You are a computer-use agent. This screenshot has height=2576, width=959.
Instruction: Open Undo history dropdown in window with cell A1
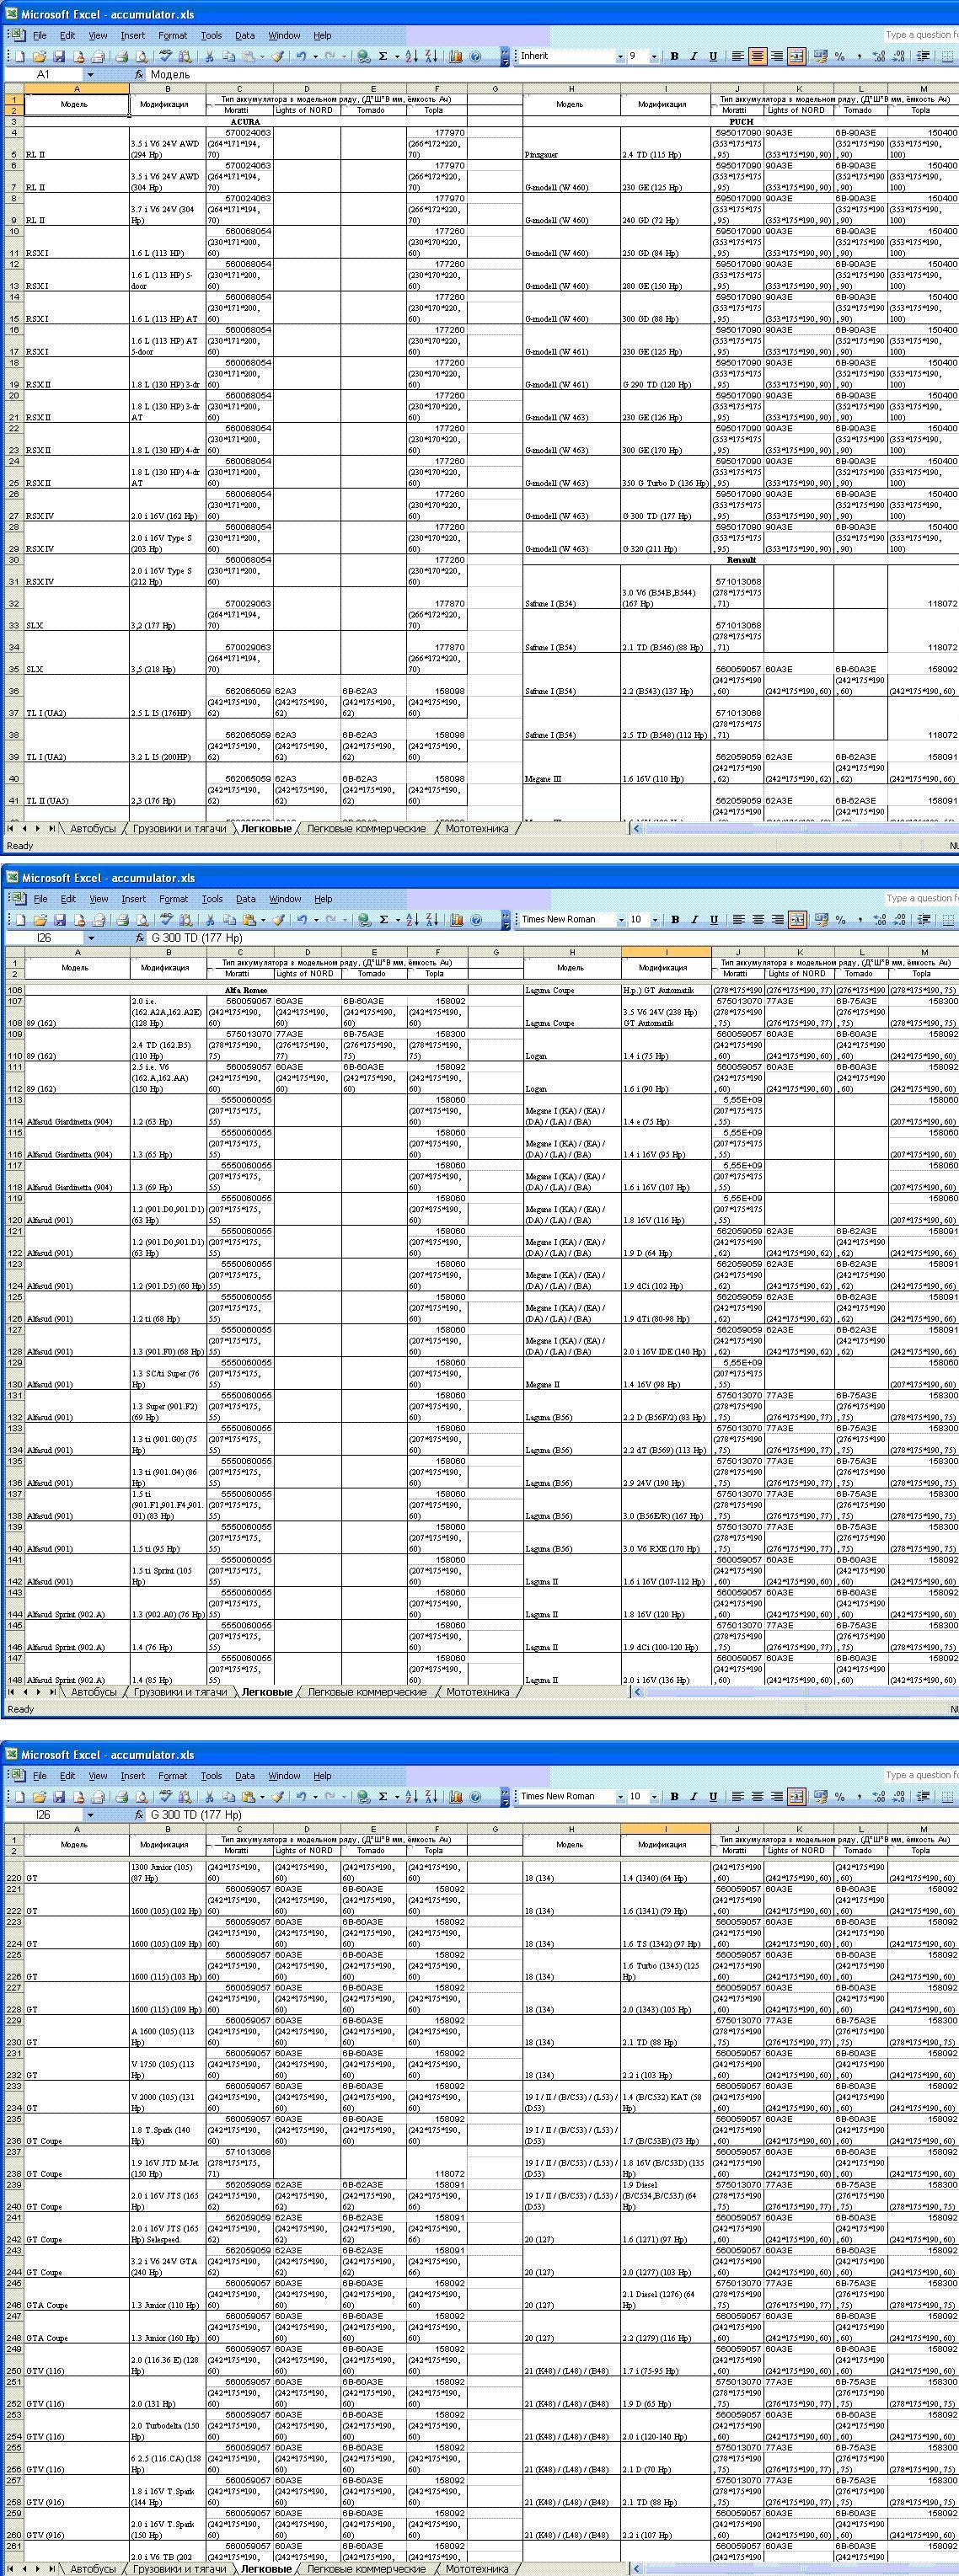click(x=315, y=56)
